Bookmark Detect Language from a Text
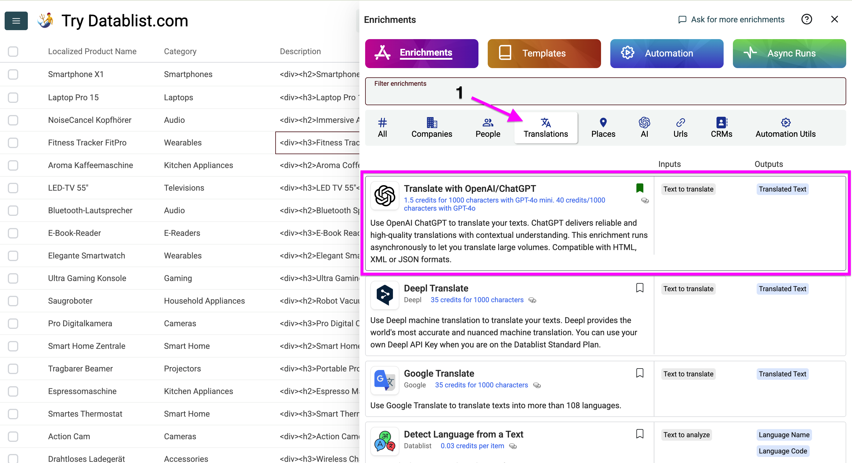852x463 pixels. pos(640,434)
